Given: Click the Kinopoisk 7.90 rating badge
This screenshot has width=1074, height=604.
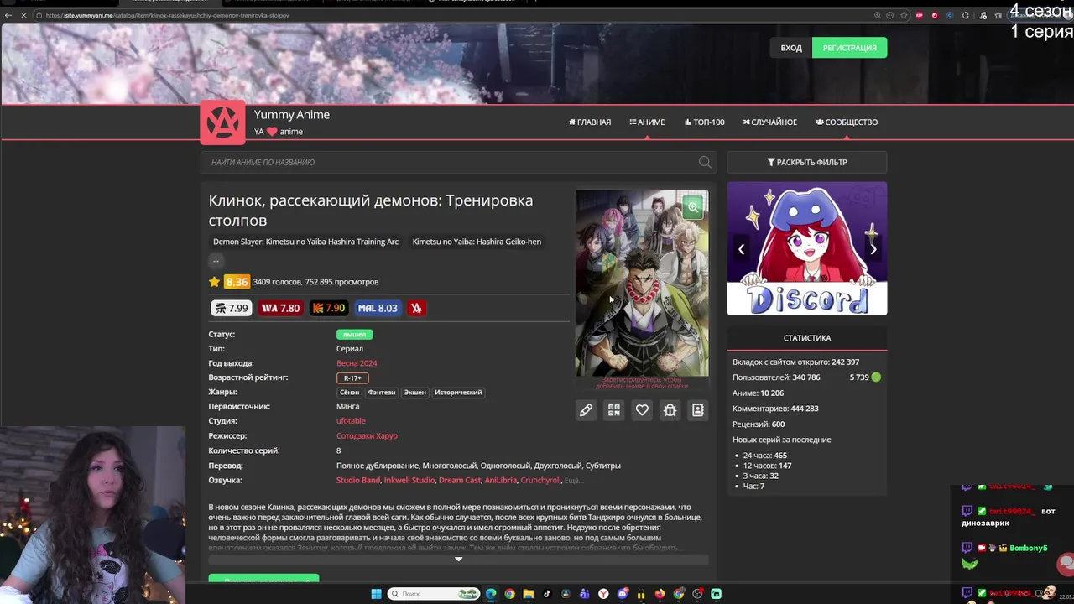Looking at the screenshot, I should tap(329, 308).
